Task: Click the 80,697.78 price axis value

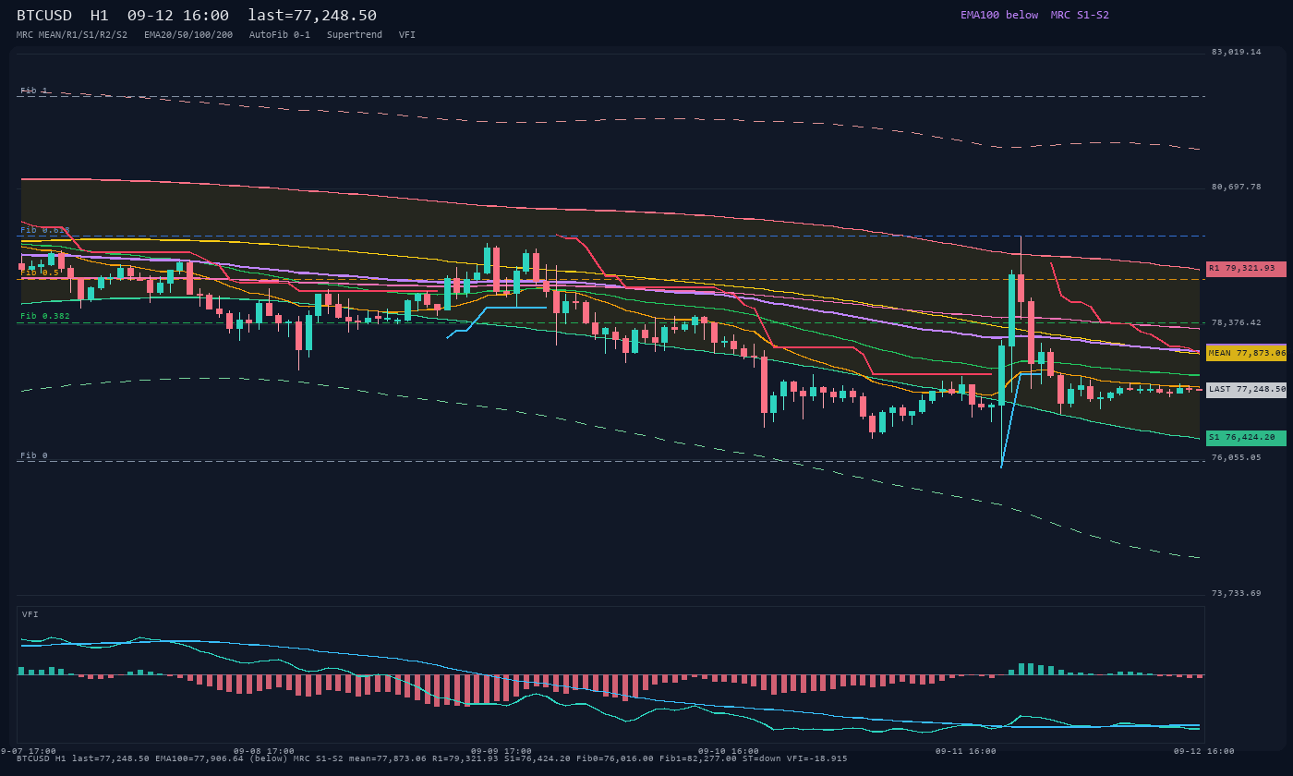Action: pos(1236,187)
